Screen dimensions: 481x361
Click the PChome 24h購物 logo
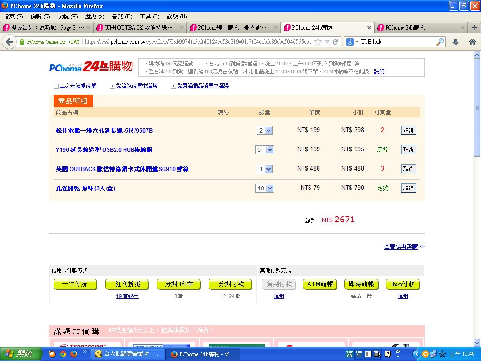pos(91,67)
